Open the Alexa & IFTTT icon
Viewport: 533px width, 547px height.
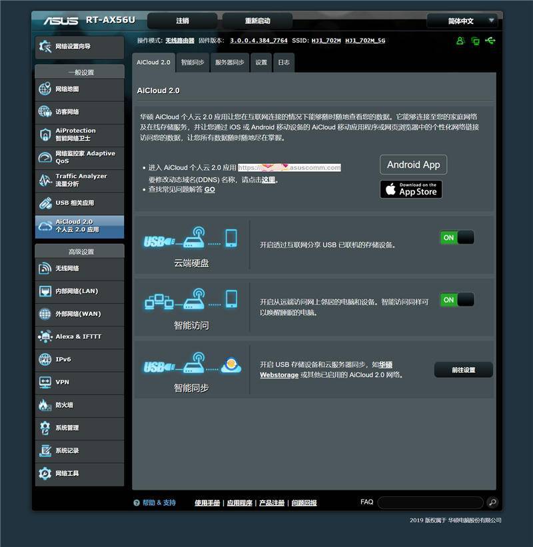tap(45, 336)
